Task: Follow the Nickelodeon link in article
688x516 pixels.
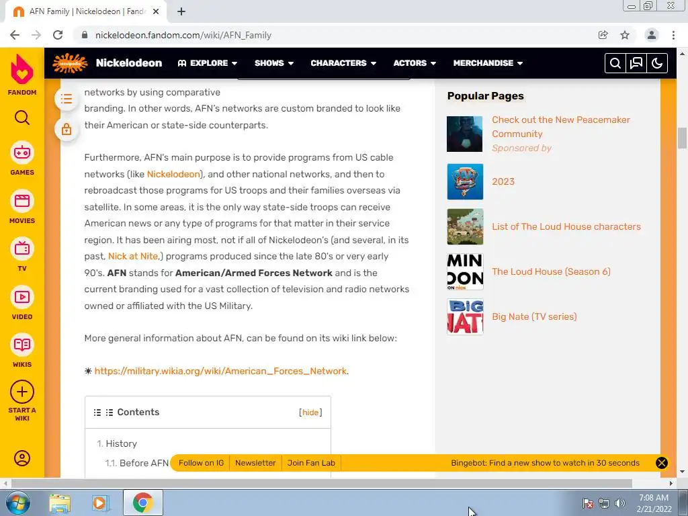Action: (173, 174)
